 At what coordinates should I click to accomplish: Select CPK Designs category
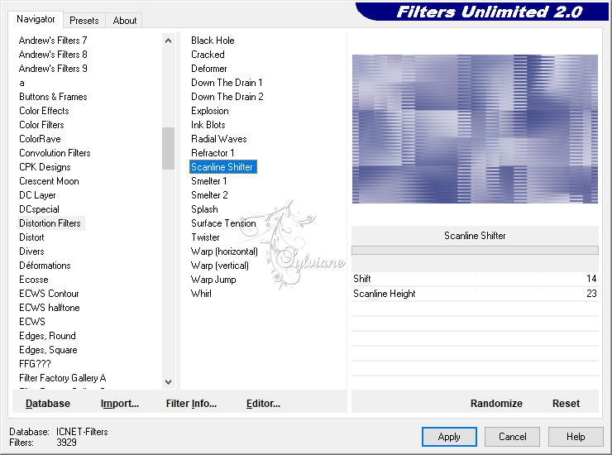(x=45, y=167)
